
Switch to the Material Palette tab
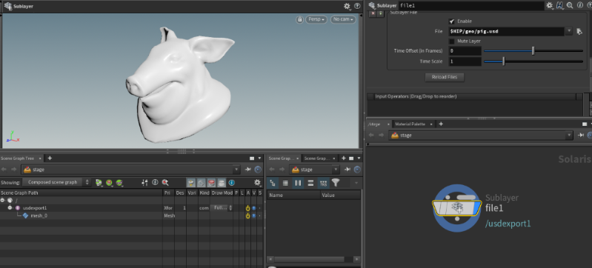410,124
